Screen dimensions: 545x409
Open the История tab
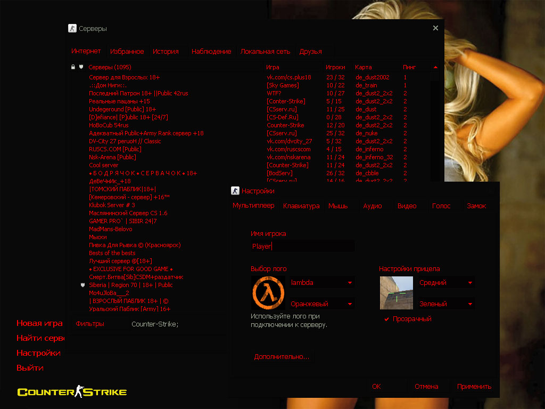166,52
